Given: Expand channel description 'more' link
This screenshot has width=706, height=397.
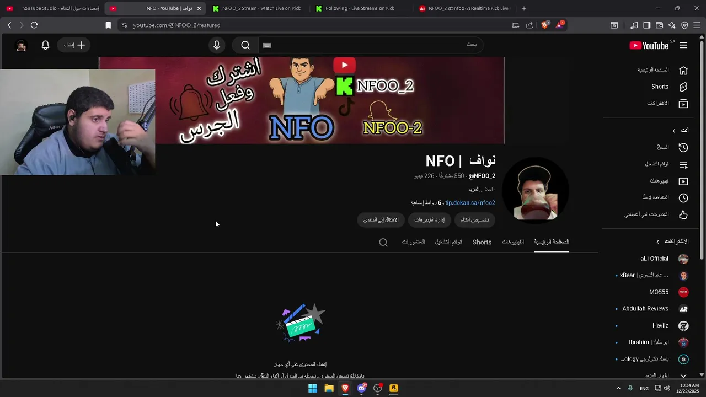Looking at the screenshot, I should click(476, 189).
